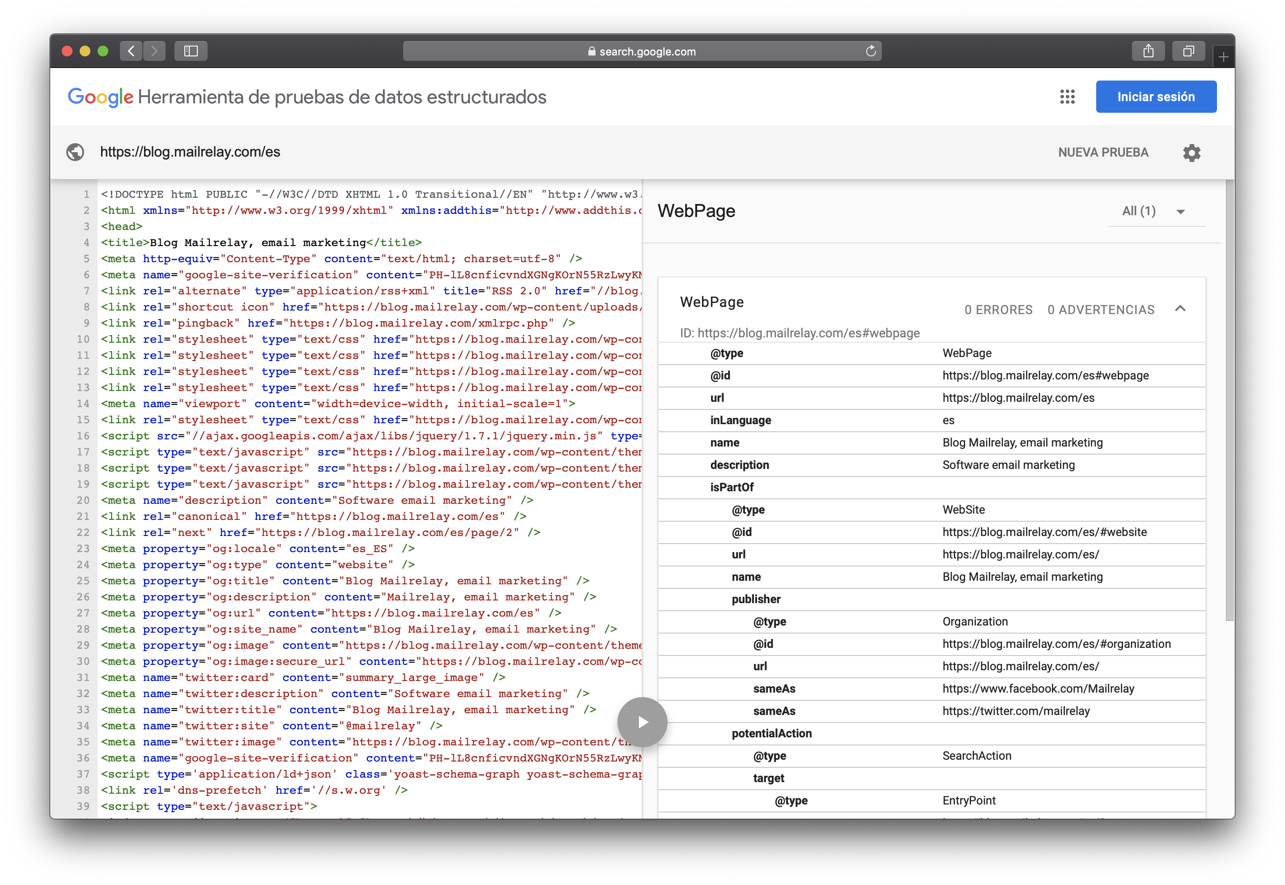Open settings gear next to Nueva Prueba
This screenshot has width=1285, height=885.
coord(1191,153)
